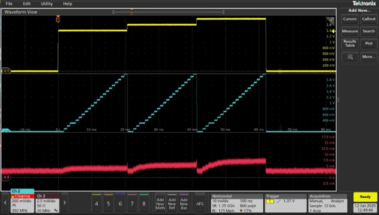This screenshot has height=215, width=379.
Task: Click the trigger level arrow indicator
Action: point(333,31)
